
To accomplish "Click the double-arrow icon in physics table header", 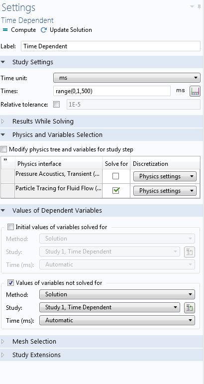I will click(5, 160).
